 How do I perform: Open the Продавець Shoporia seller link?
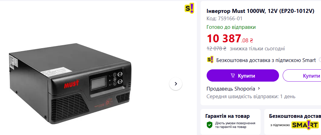tap(231, 89)
